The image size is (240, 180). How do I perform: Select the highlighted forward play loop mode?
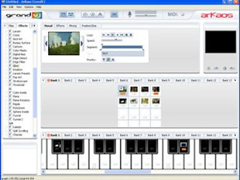113,35
